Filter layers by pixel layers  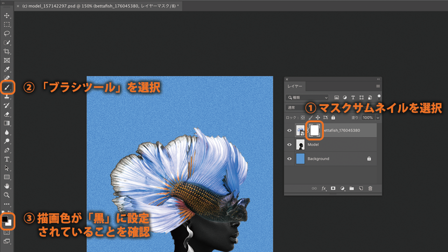pos(336,98)
